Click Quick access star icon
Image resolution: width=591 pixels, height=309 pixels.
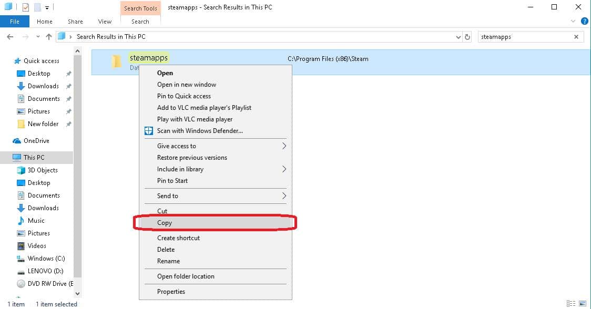[17, 61]
